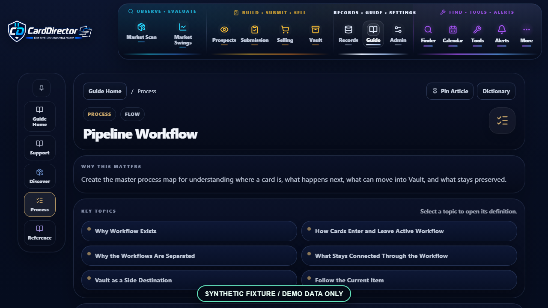
Task: Open Reference in the sidebar
Action: point(40,233)
